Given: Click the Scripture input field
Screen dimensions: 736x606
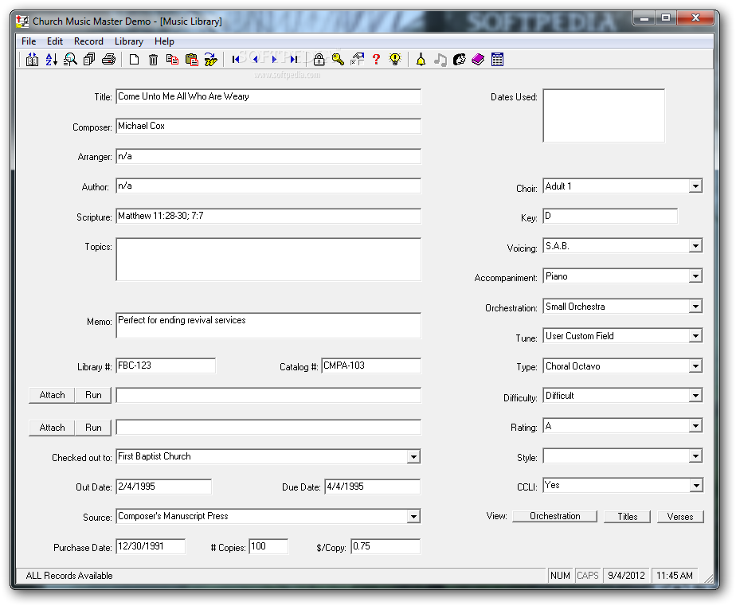Looking at the screenshot, I should (268, 216).
